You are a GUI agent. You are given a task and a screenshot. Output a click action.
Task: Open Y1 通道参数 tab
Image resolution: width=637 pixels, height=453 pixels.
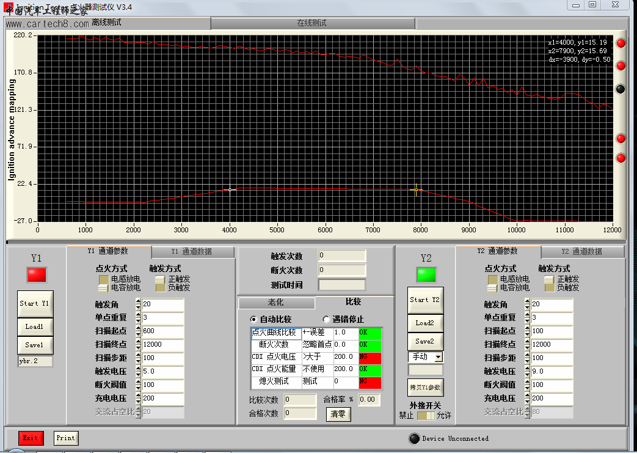click(x=109, y=251)
